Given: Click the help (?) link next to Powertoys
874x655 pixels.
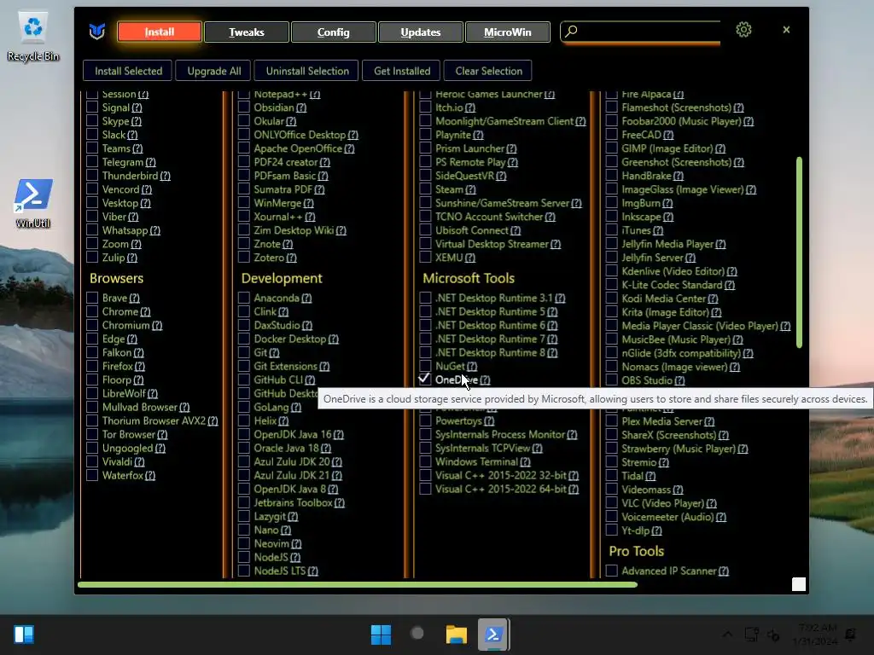Looking at the screenshot, I should click(x=489, y=421).
